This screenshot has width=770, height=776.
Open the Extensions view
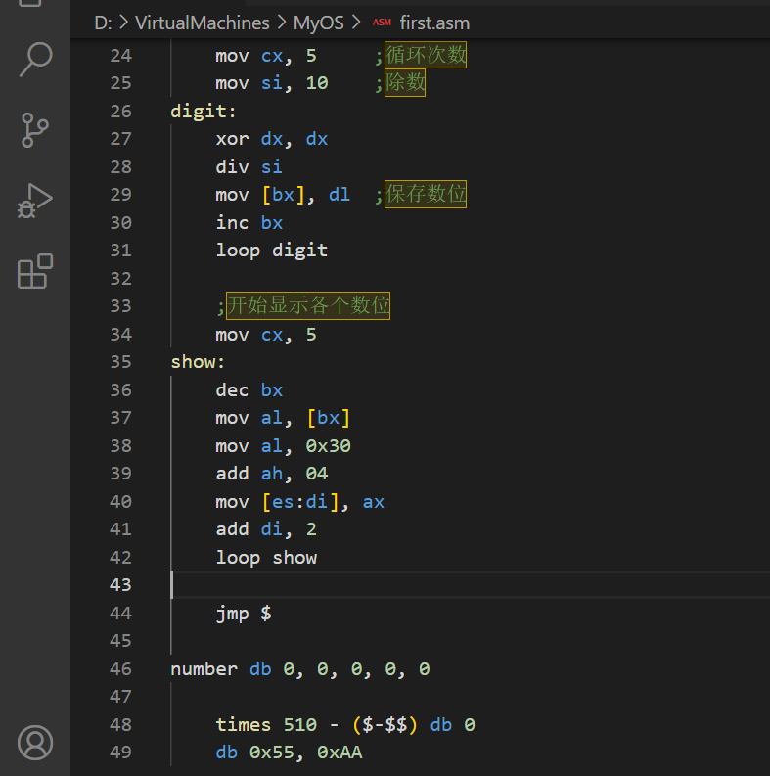35,271
